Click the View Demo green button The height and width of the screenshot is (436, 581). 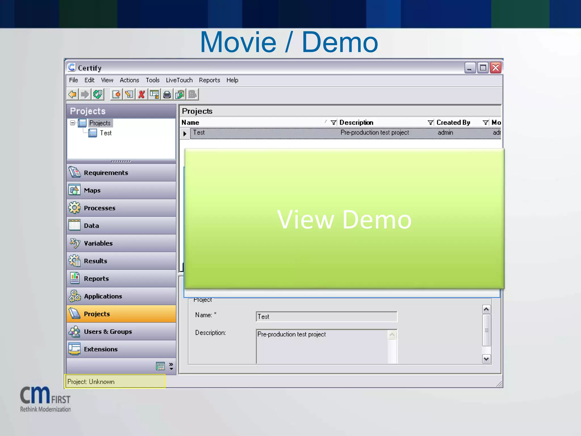coord(344,219)
